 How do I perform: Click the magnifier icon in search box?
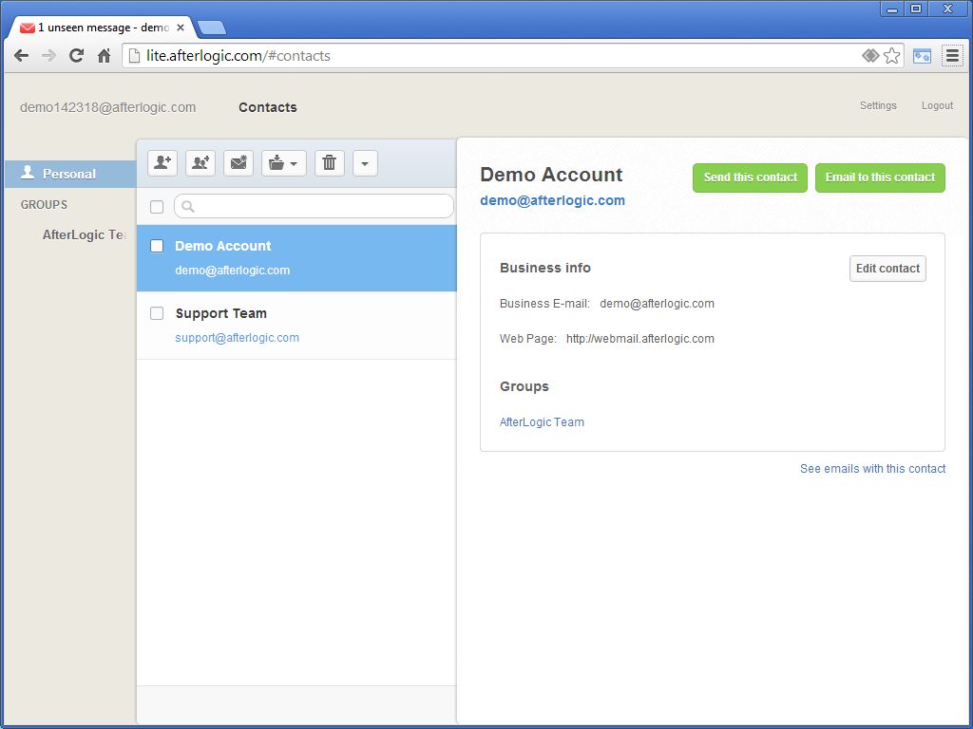point(188,206)
